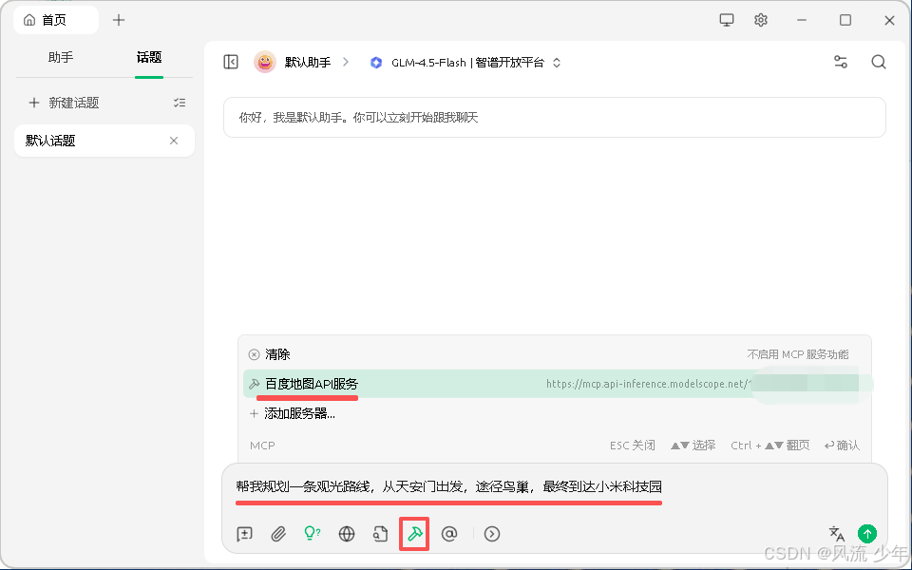Screen dimensions: 912x570
Task: Click the new context icon in input toolbar
Action: click(x=244, y=534)
